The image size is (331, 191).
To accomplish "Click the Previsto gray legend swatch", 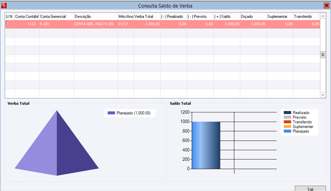I will click(x=287, y=117).
